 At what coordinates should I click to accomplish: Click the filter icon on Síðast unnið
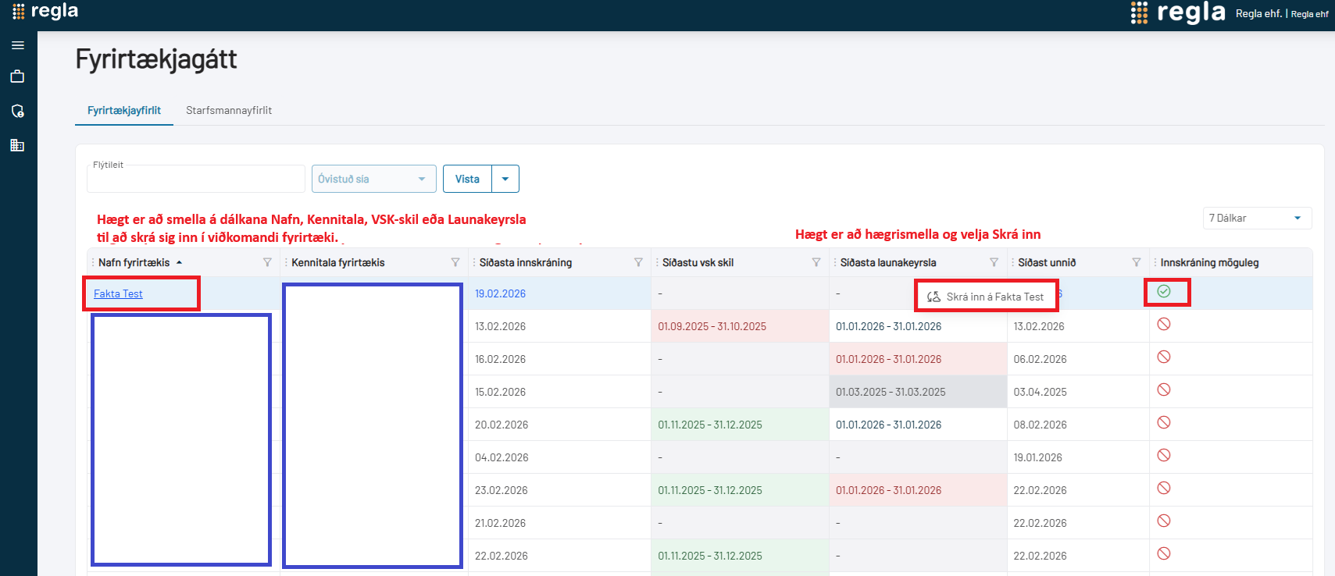1137,262
